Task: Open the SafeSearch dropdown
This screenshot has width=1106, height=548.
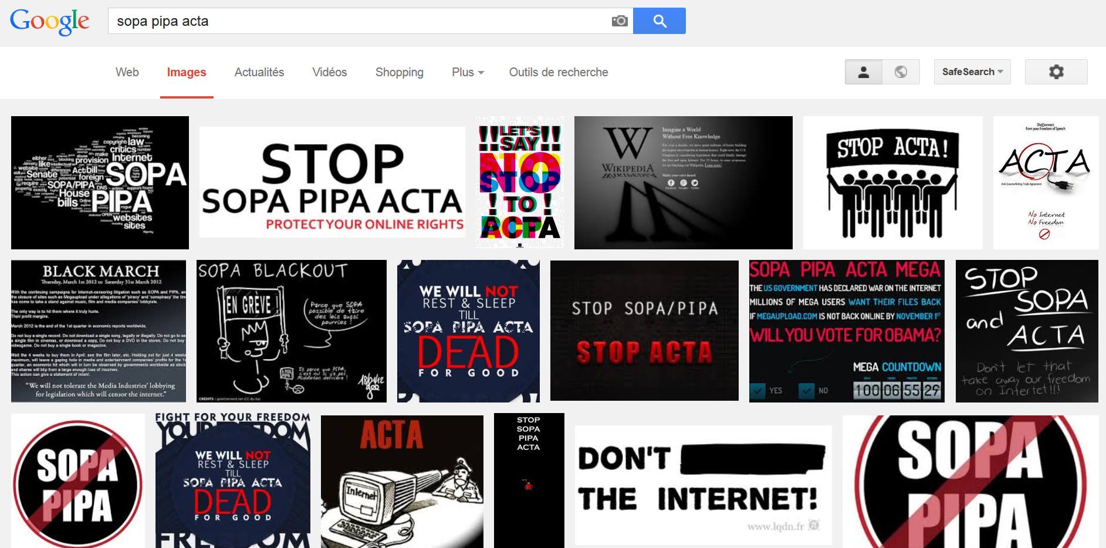Action: (x=972, y=72)
